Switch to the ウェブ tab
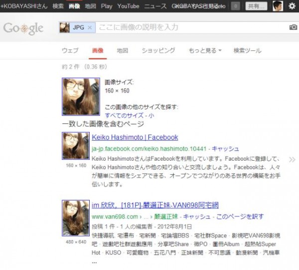 click(x=70, y=50)
